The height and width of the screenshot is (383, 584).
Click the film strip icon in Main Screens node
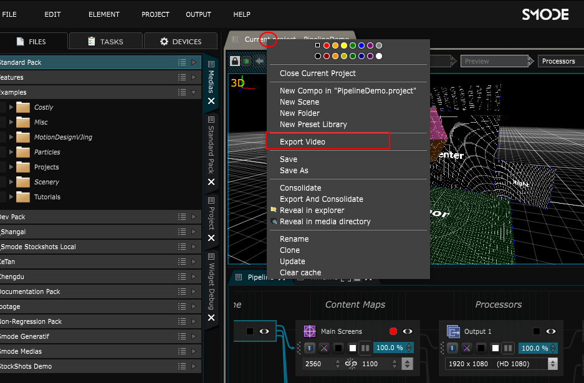pos(310,348)
